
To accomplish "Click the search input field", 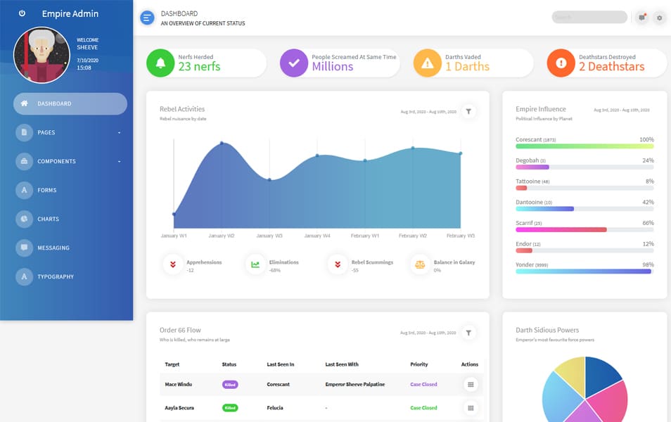I will tap(588, 17).
